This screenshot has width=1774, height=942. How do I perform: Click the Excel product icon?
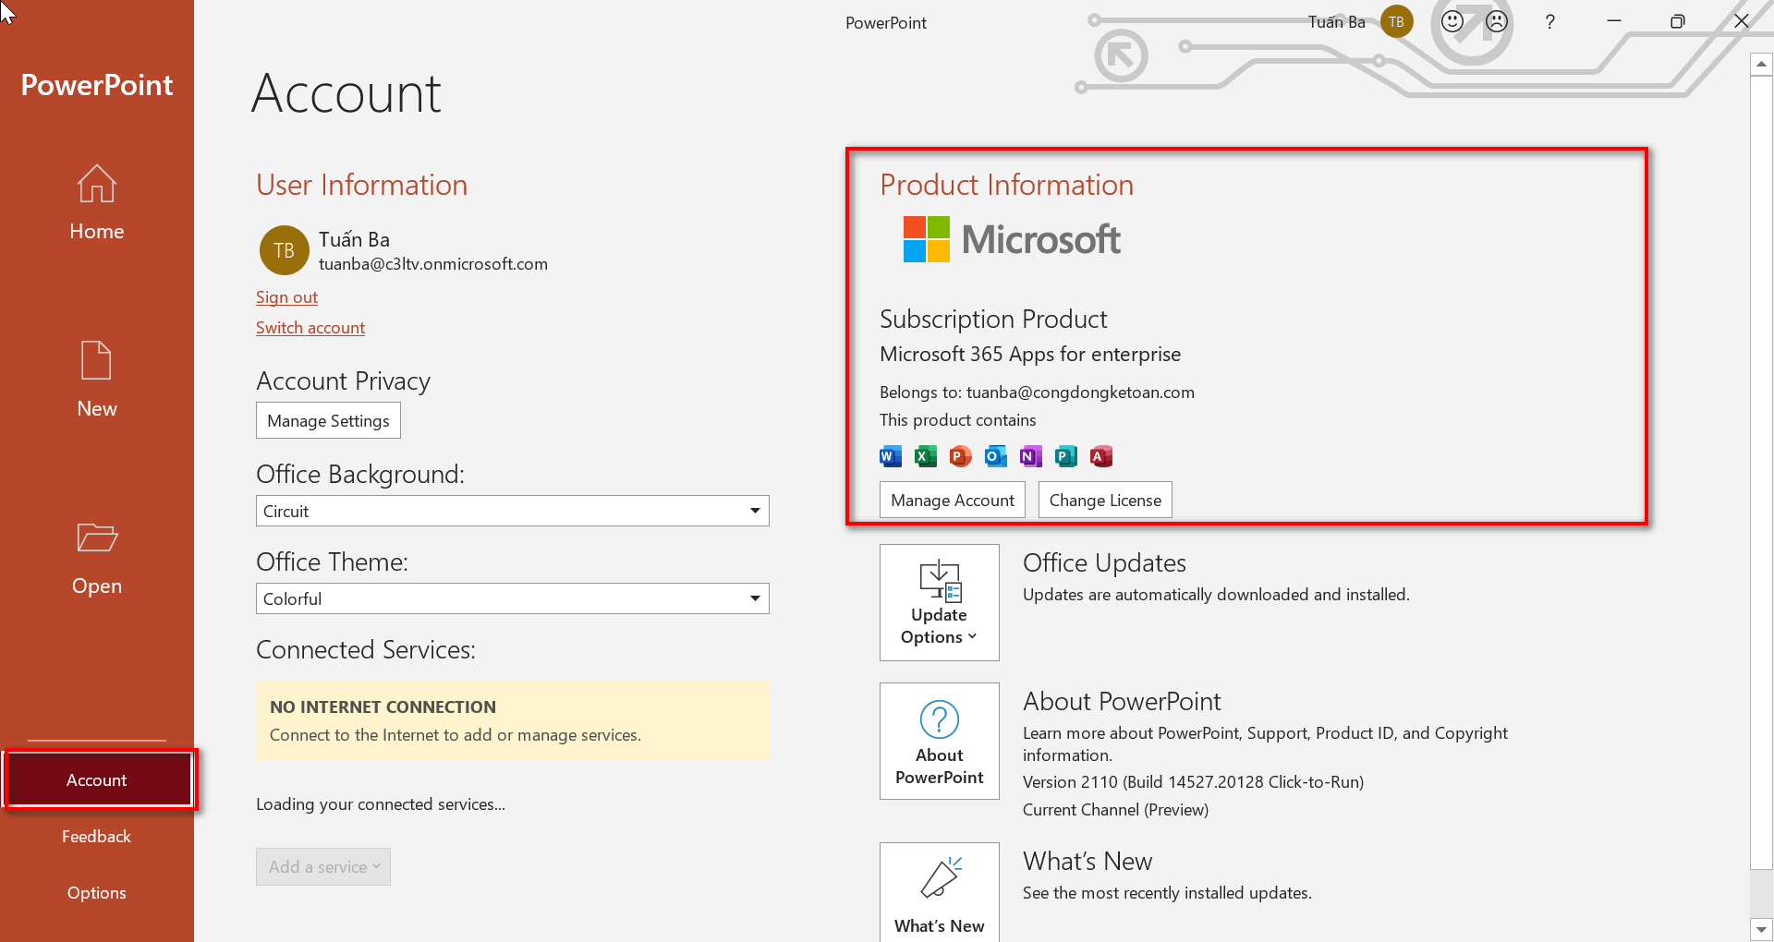[926, 456]
